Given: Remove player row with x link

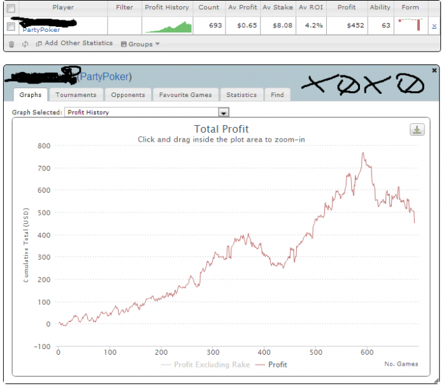Looking at the screenshot, I should click(x=434, y=26).
